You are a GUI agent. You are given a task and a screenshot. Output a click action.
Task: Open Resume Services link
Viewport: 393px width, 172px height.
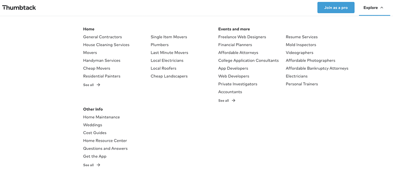pyautogui.click(x=302, y=37)
